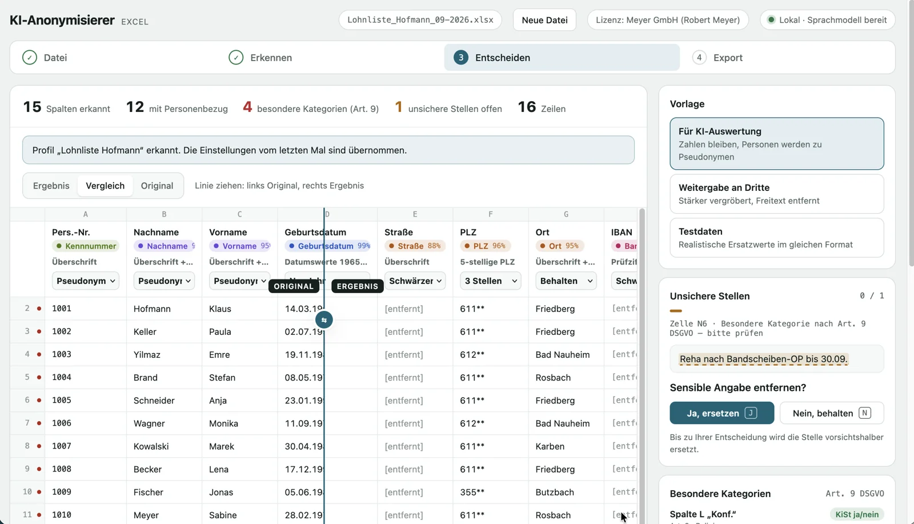Open the PLZ 3 Stellen dropdown
This screenshot has height=524, width=914.
click(x=491, y=281)
